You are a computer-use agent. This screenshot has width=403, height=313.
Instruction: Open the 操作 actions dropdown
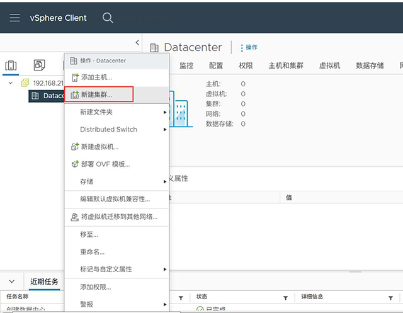click(249, 47)
